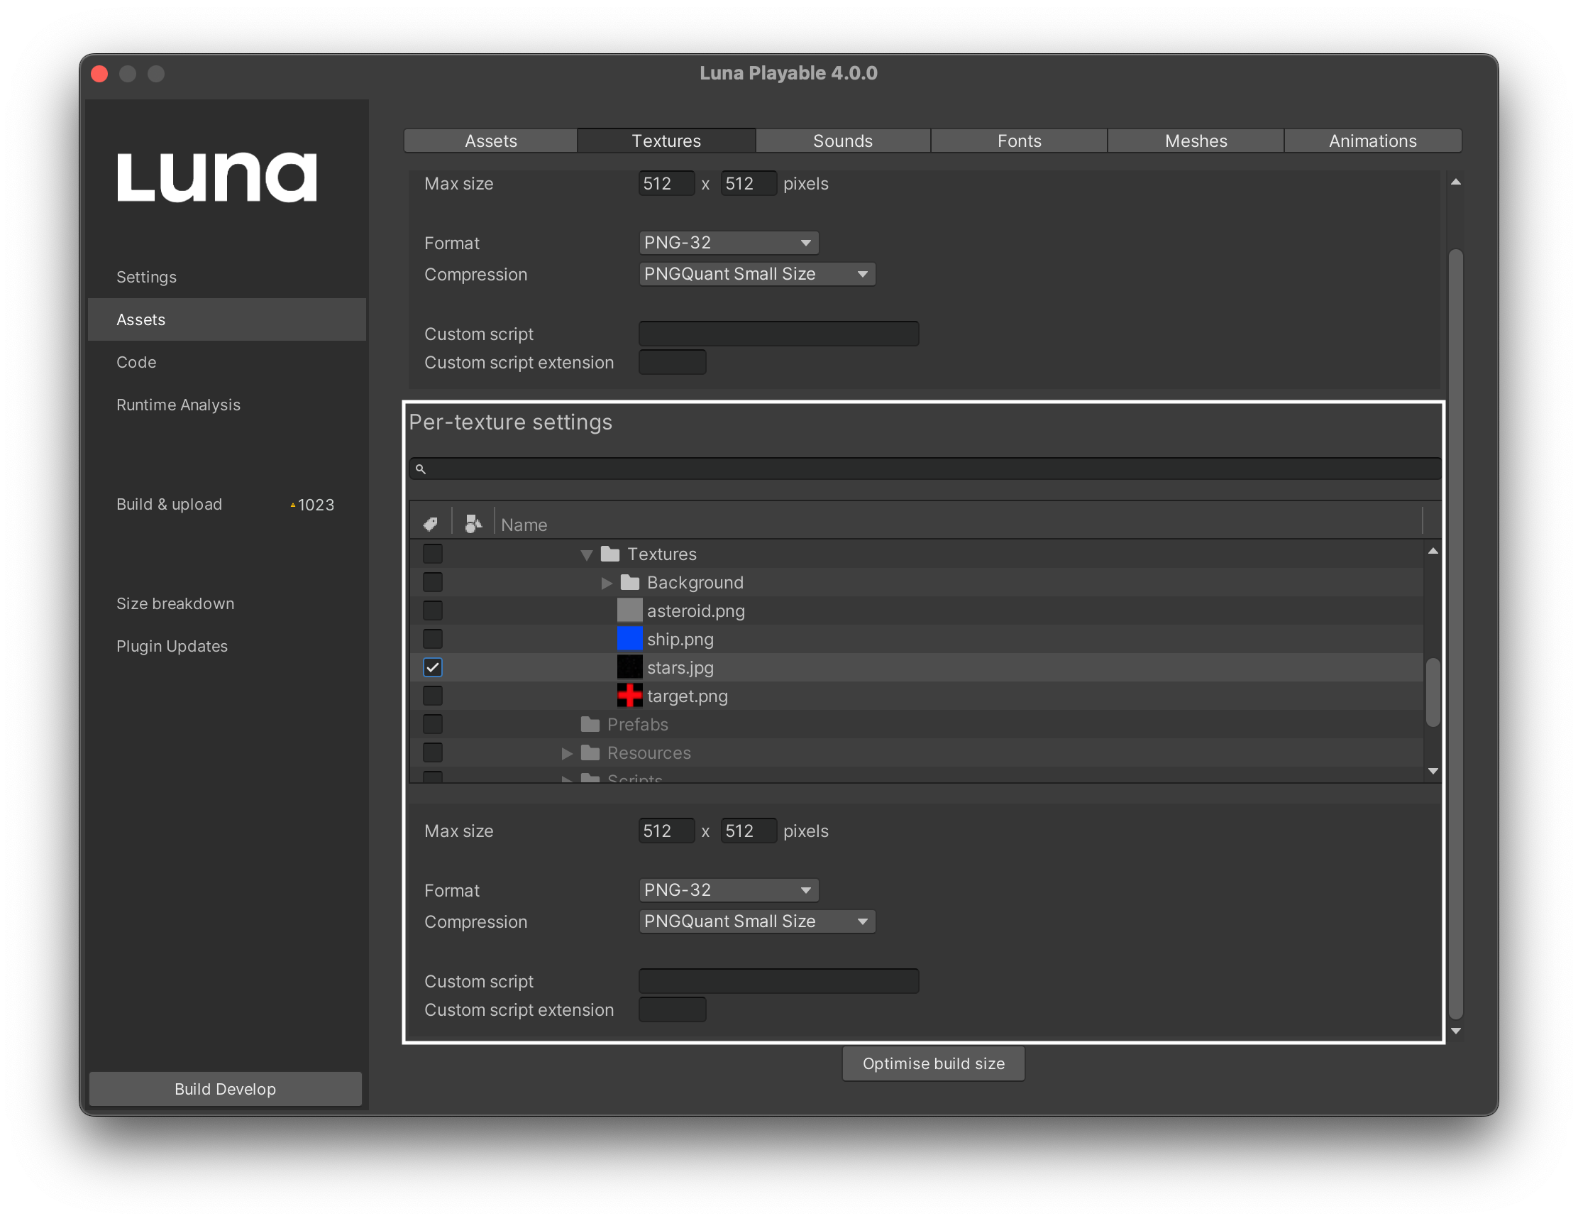Switch to the Animations tab
The width and height of the screenshot is (1578, 1221).
1373,141
